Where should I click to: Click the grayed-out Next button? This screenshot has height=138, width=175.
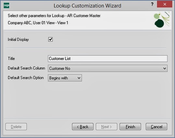click(x=106, y=127)
